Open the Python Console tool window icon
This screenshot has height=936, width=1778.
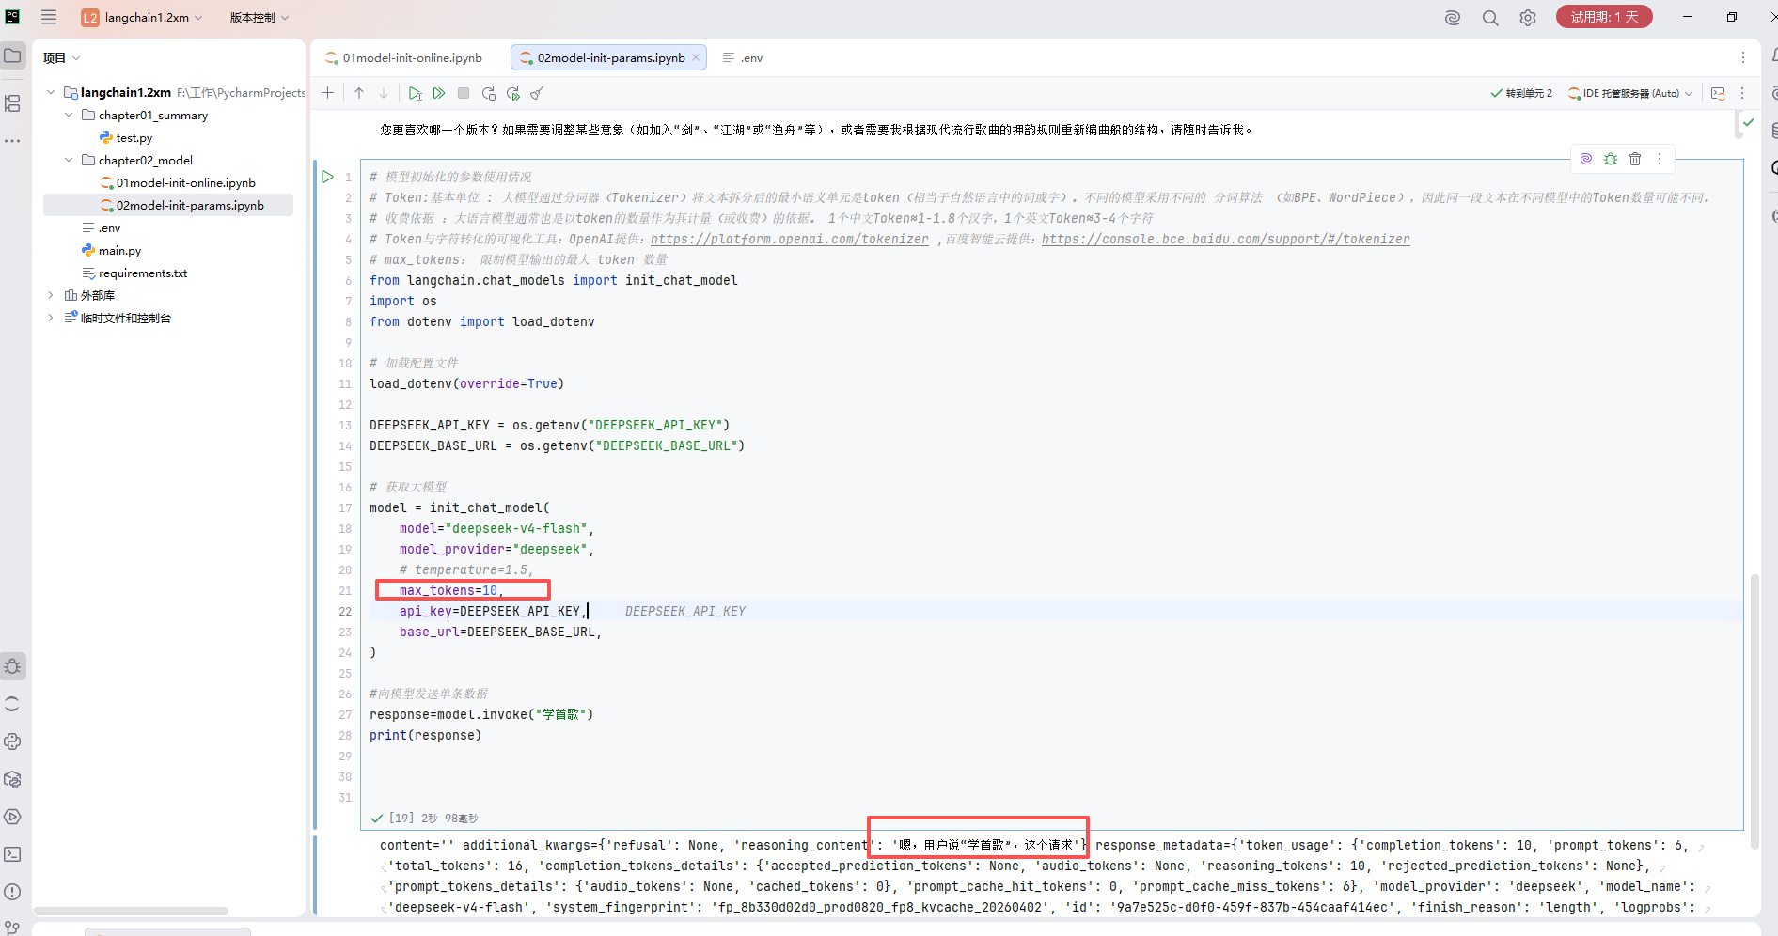point(13,741)
